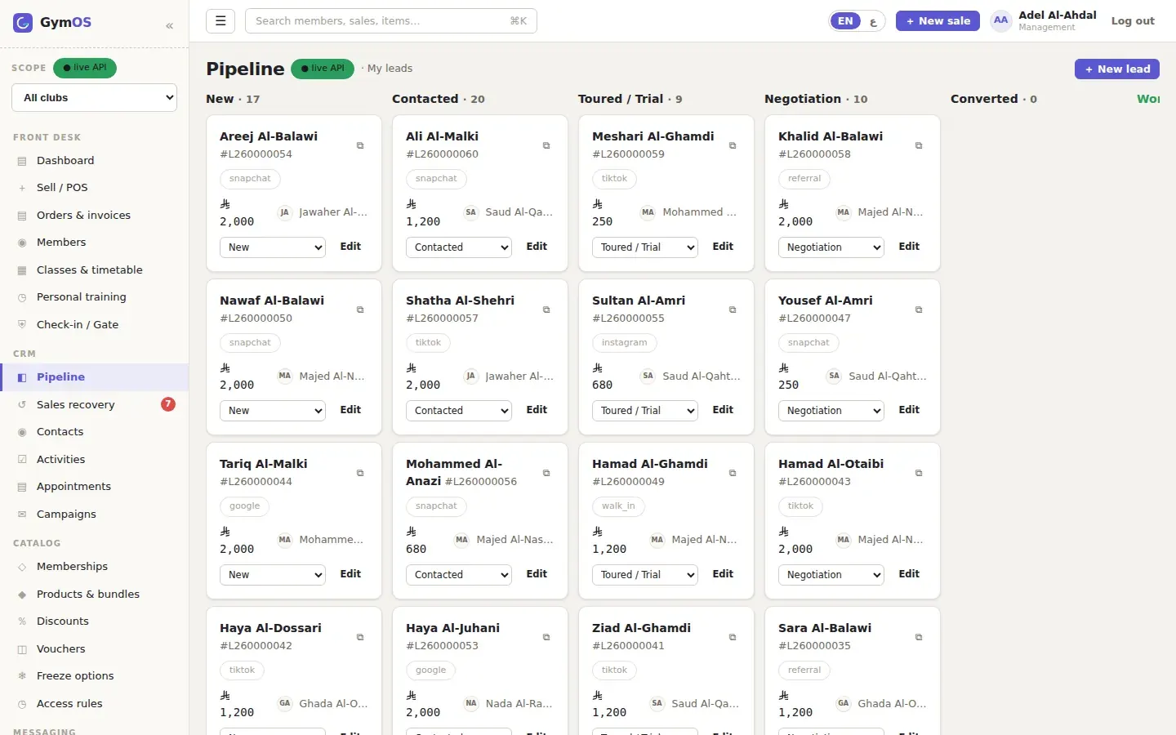Change Meshari Al-Ghamdi stage dropdown
The image size is (1176, 735).
(x=645, y=247)
